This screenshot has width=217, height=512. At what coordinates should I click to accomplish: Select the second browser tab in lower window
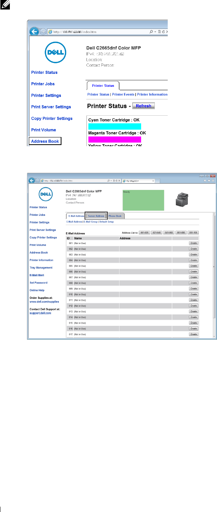[138, 181]
